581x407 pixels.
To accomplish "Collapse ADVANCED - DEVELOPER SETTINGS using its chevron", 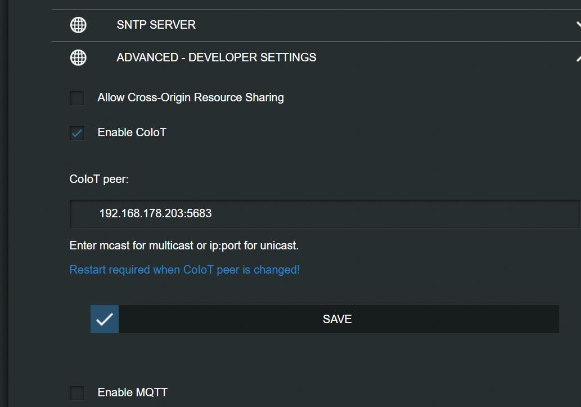I will point(578,57).
